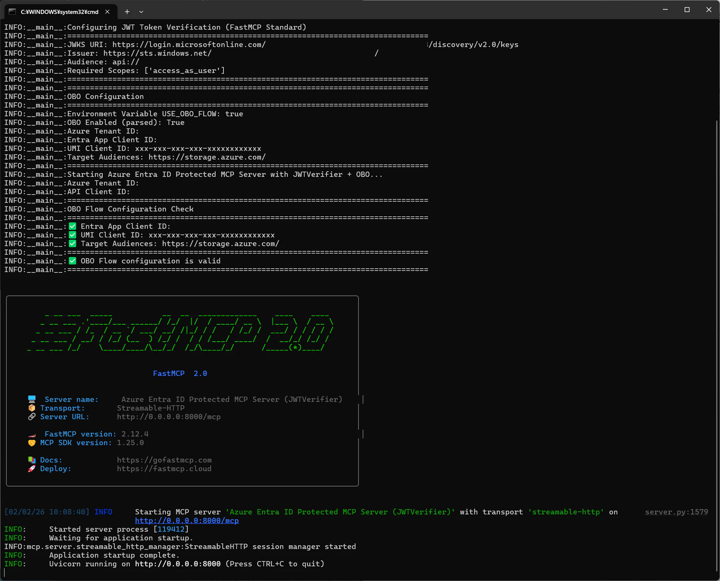Viewport: 720px width, 581px height.
Task: Click the green 'streamable-http' transport name
Action: pos(566,512)
